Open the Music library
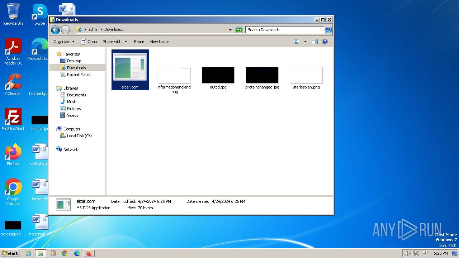Screen dimensions: 459x258 (72, 102)
